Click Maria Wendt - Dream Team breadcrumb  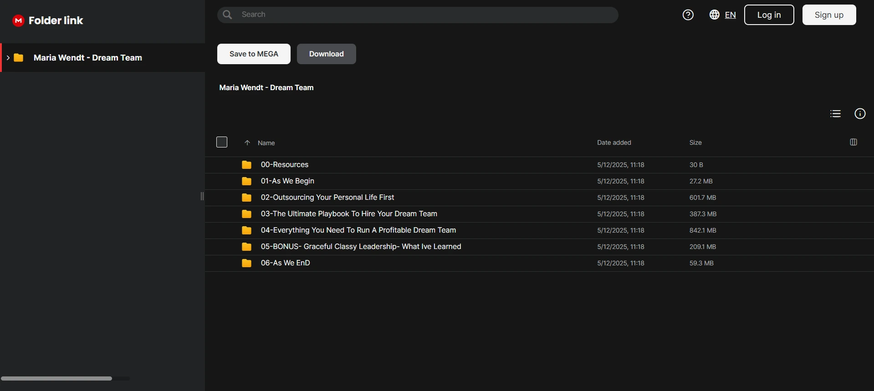pyautogui.click(x=266, y=87)
